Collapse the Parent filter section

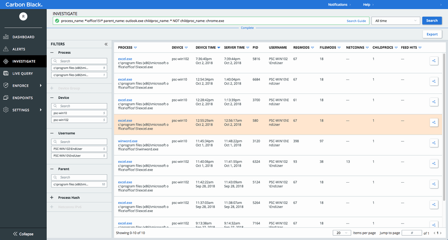[x=52, y=169]
